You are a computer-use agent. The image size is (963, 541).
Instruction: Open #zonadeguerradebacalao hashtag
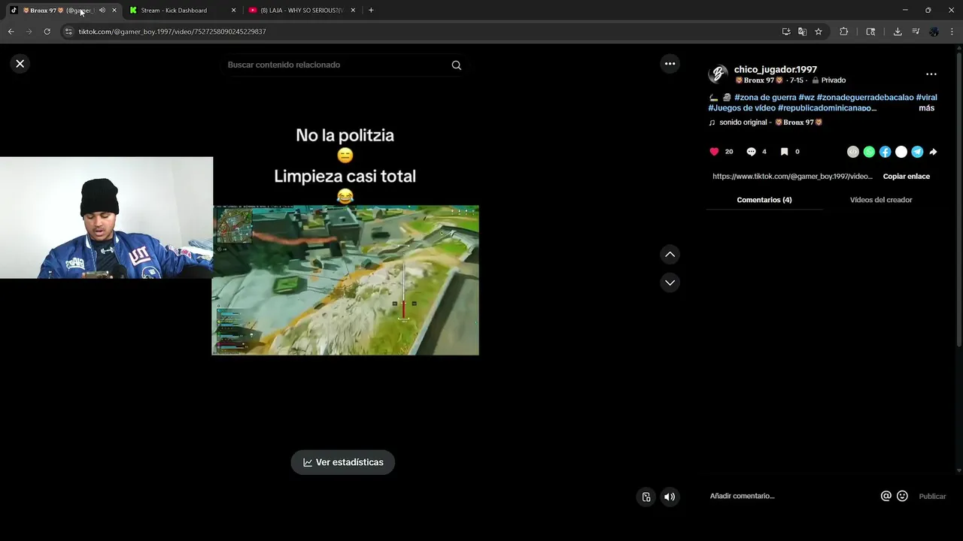(865, 98)
